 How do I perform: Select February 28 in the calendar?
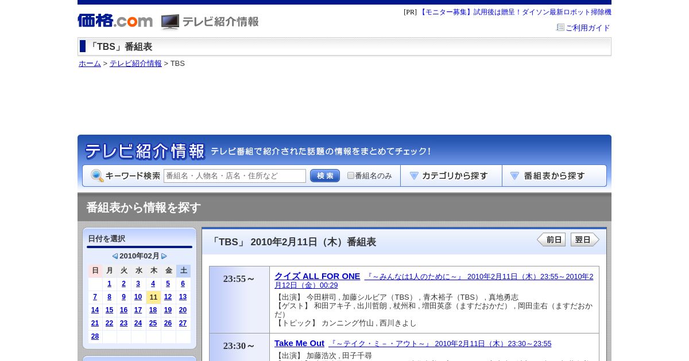pos(95,336)
